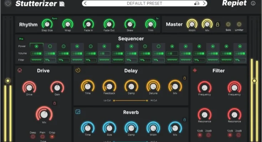
Task: Open the info icon beside Repiet
Action: point(253,3)
